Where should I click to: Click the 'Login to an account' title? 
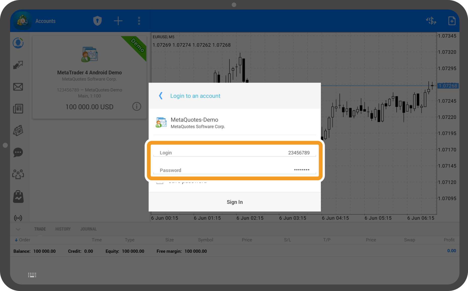[x=195, y=96]
